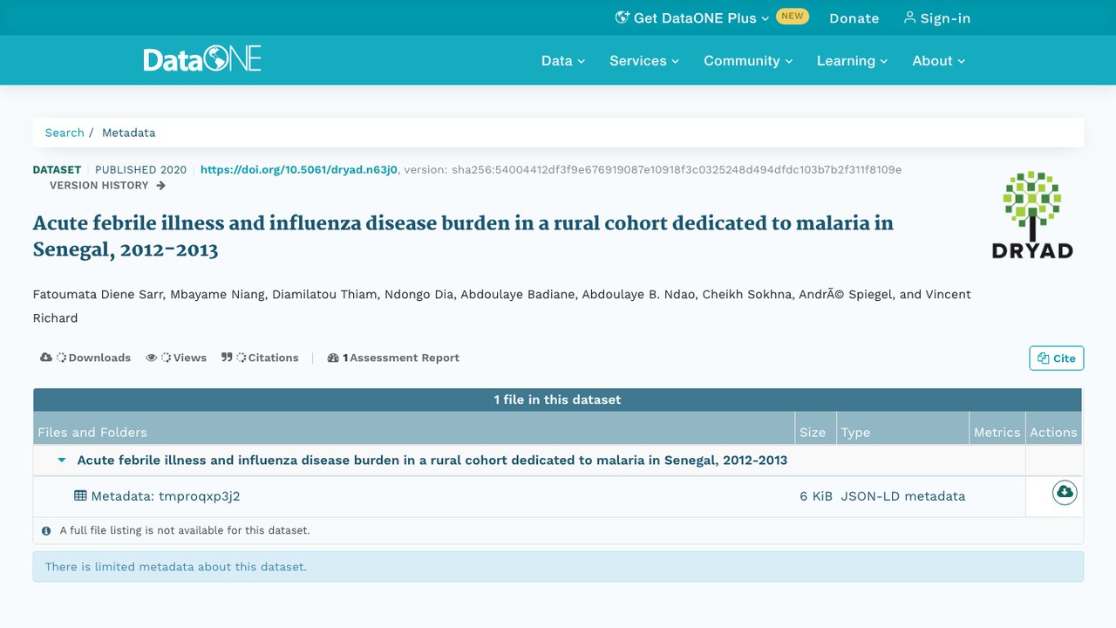Click the Citations quote icon
The width and height of the screenshot is (1116, 628).
click(x=227, y=358)
